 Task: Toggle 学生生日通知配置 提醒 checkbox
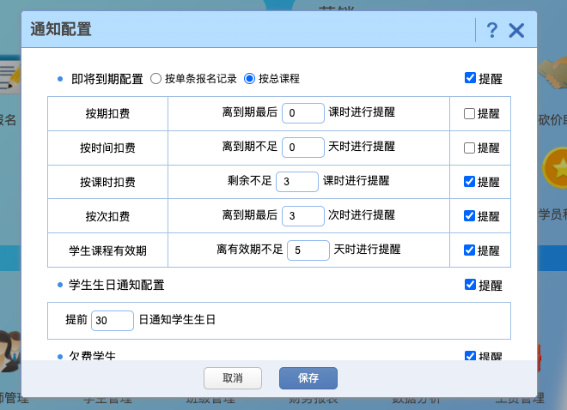pos(470,285)
